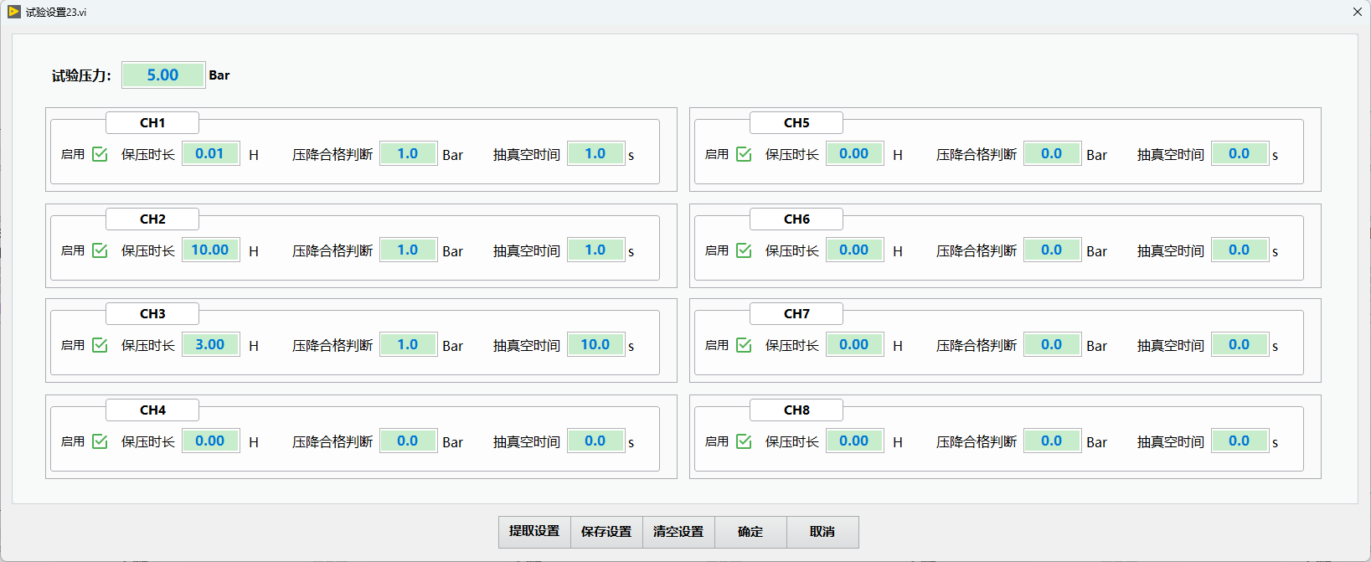Select CH4 保压时长 value field
The width and height of the screenshot is (1371, 562).
click(211, 441)
